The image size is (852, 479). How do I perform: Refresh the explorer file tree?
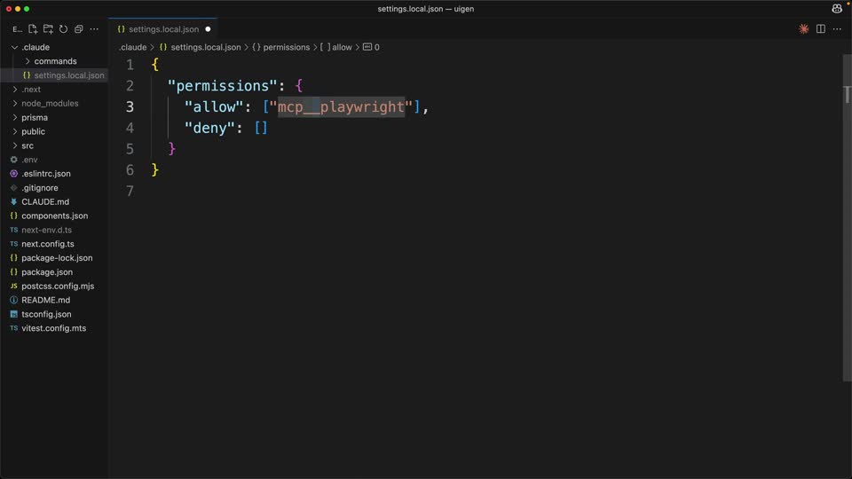(x=64, y=28)
